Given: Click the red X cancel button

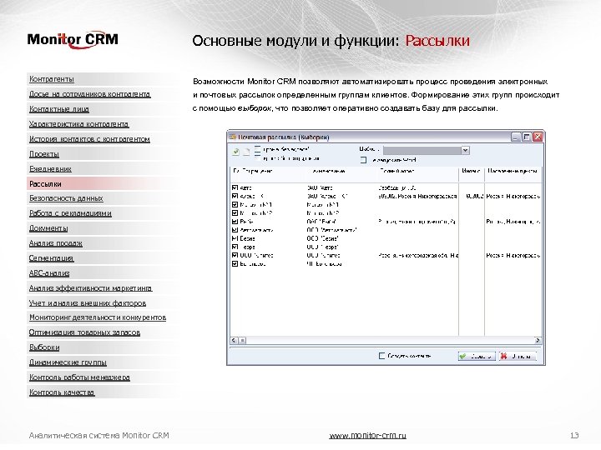Looking at the screenshot, I should click(x=518, y=357).
